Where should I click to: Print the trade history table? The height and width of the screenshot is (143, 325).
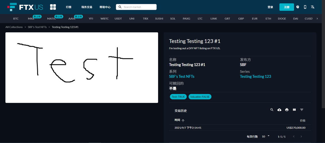tap(287, 110)
